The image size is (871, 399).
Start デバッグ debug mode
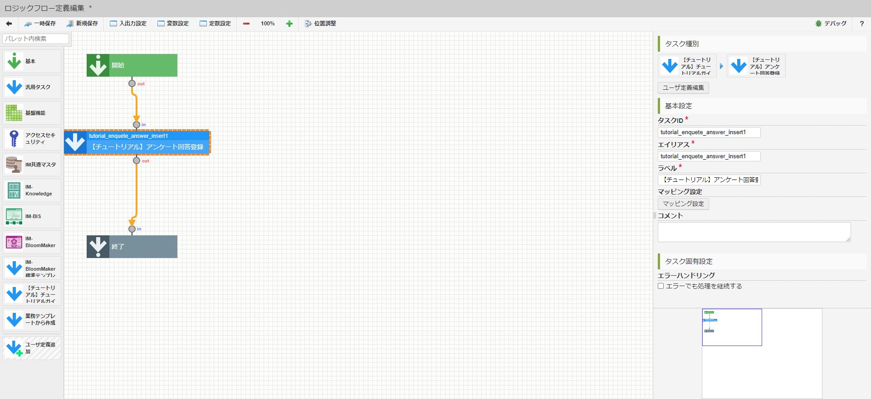(831, 24)
